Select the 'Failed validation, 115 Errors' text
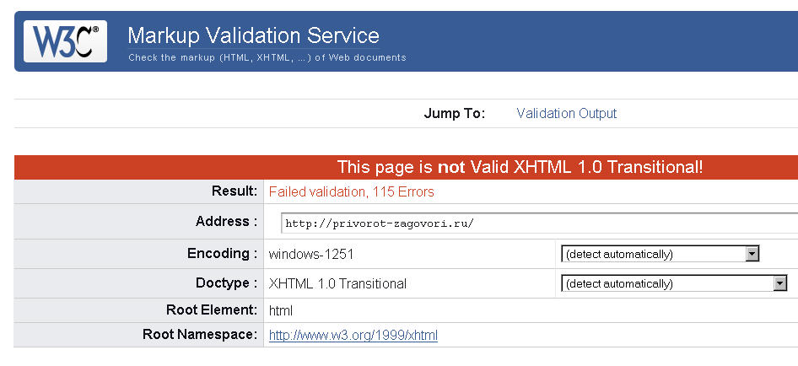Screen dimensions: 798x366 pos(351,192)
